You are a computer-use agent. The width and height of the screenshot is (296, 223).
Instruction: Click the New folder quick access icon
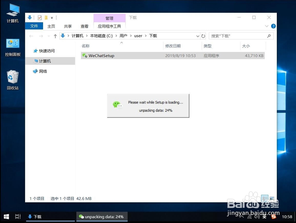46,18
